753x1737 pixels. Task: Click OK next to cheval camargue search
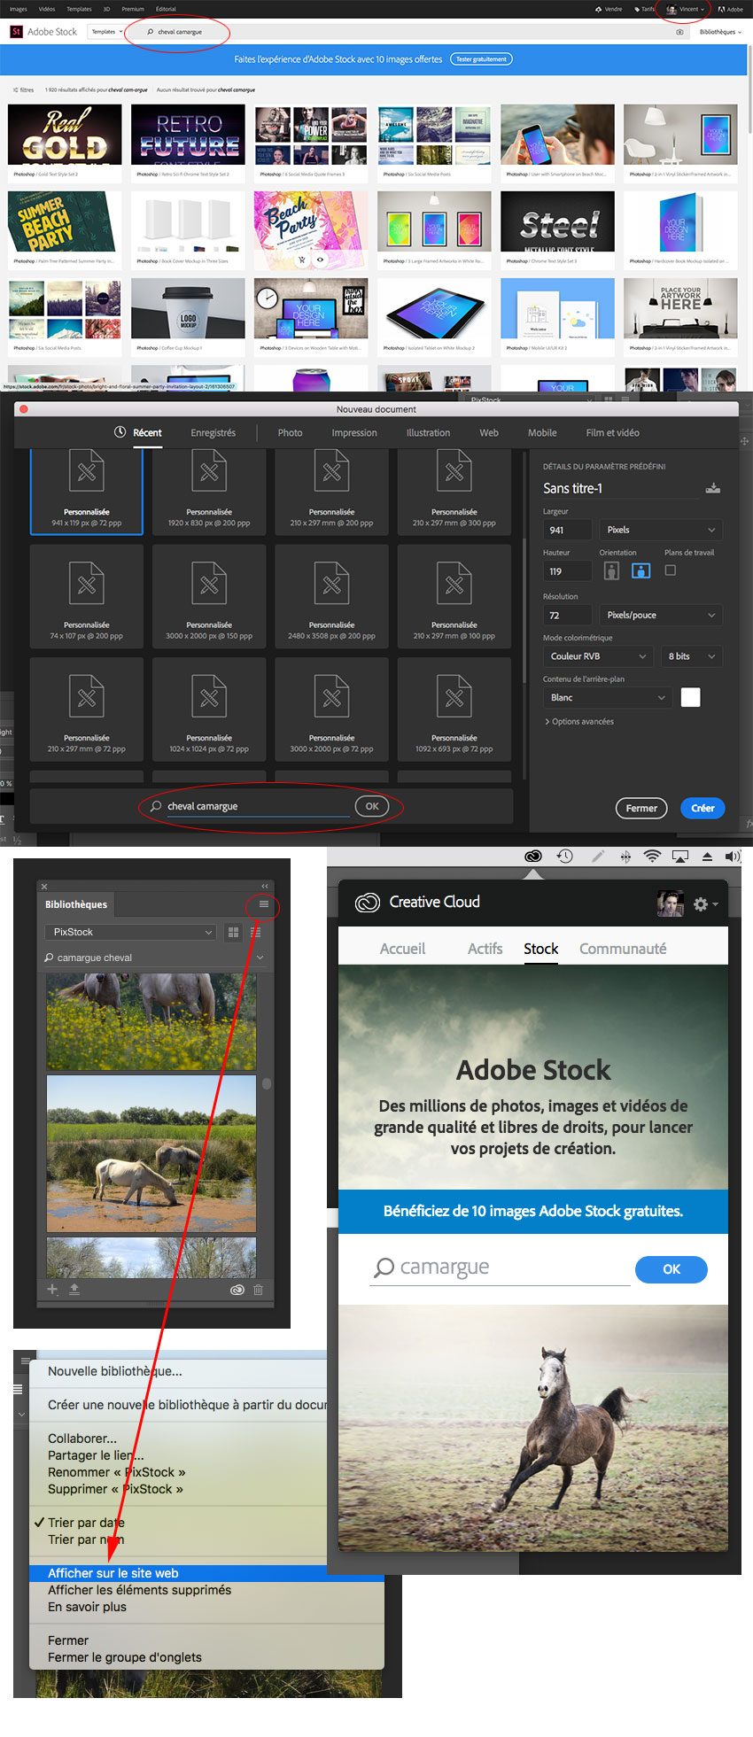(x=372, y=806)
